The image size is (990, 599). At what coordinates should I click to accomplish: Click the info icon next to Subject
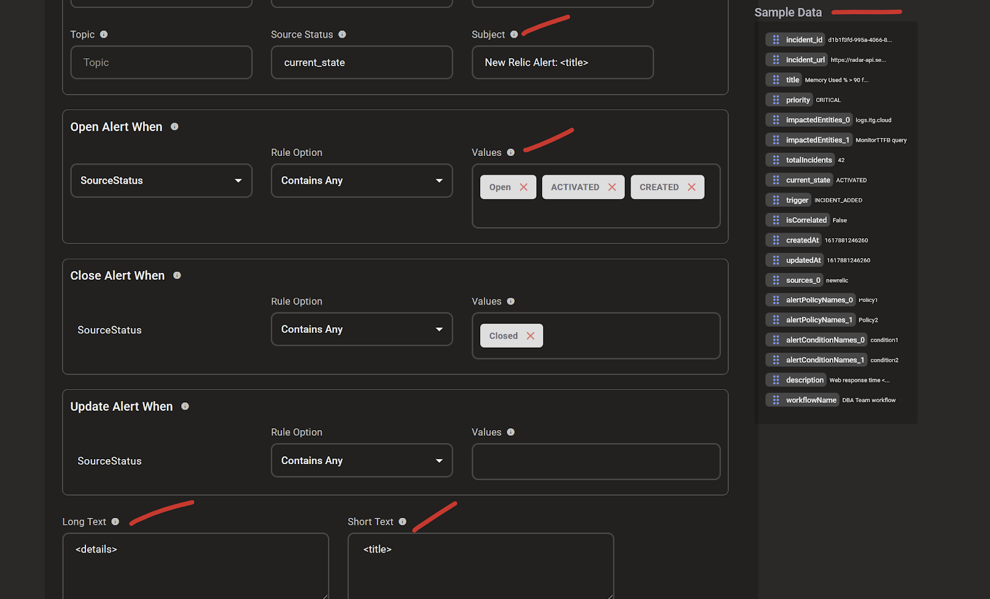click(x=514, y=35)
